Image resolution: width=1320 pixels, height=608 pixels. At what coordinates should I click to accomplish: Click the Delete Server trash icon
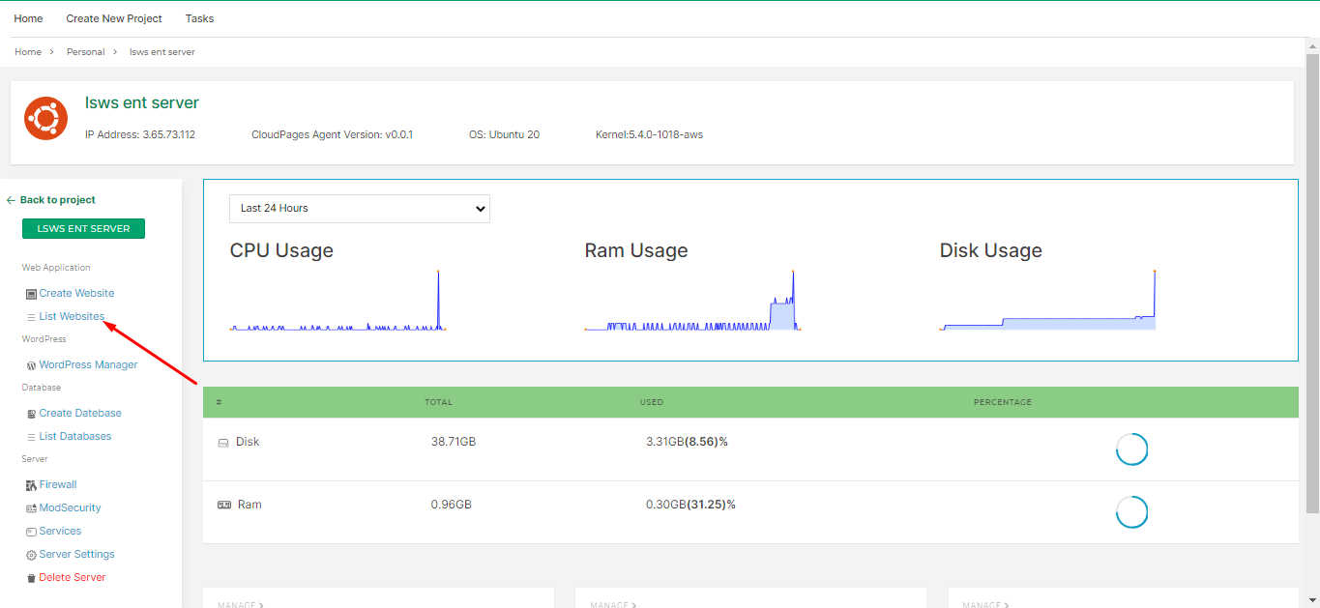coord(30,577)
